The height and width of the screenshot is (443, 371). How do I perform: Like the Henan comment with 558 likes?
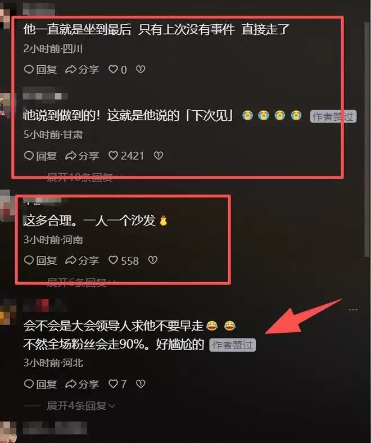124,260
